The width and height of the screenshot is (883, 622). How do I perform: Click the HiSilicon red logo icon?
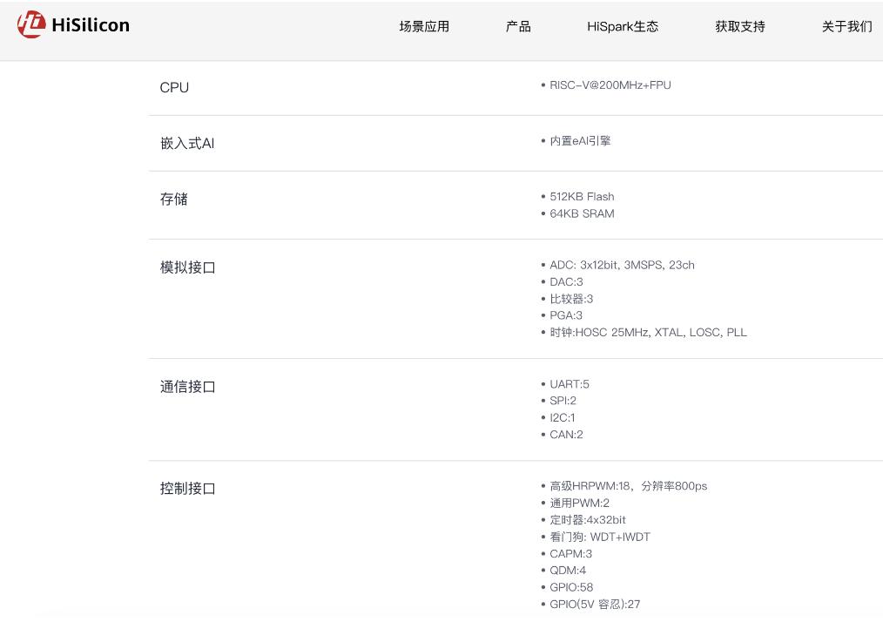tap(31, 24)
